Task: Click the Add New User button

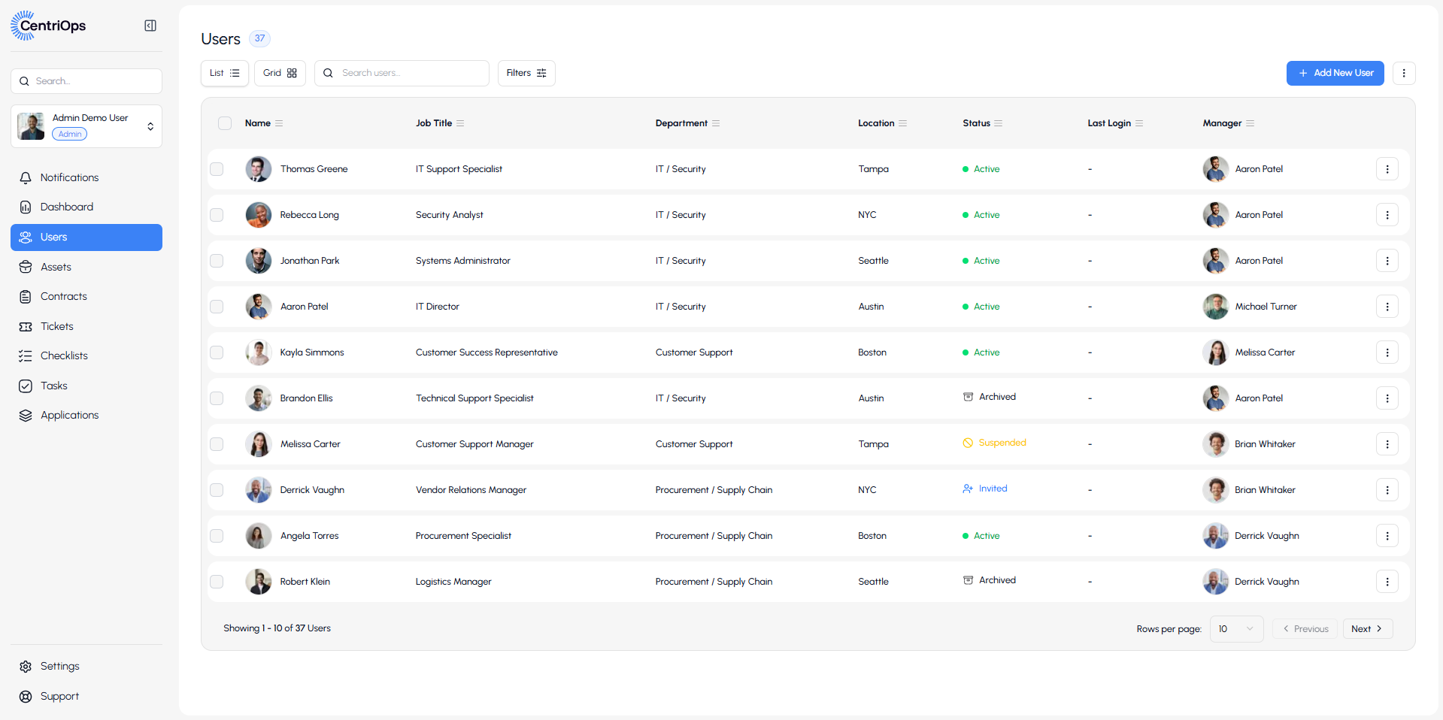Action: [x=1335, y=73]
